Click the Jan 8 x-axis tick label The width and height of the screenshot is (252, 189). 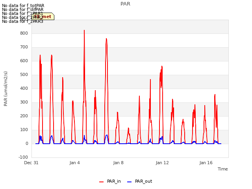(x=119, y=163)
